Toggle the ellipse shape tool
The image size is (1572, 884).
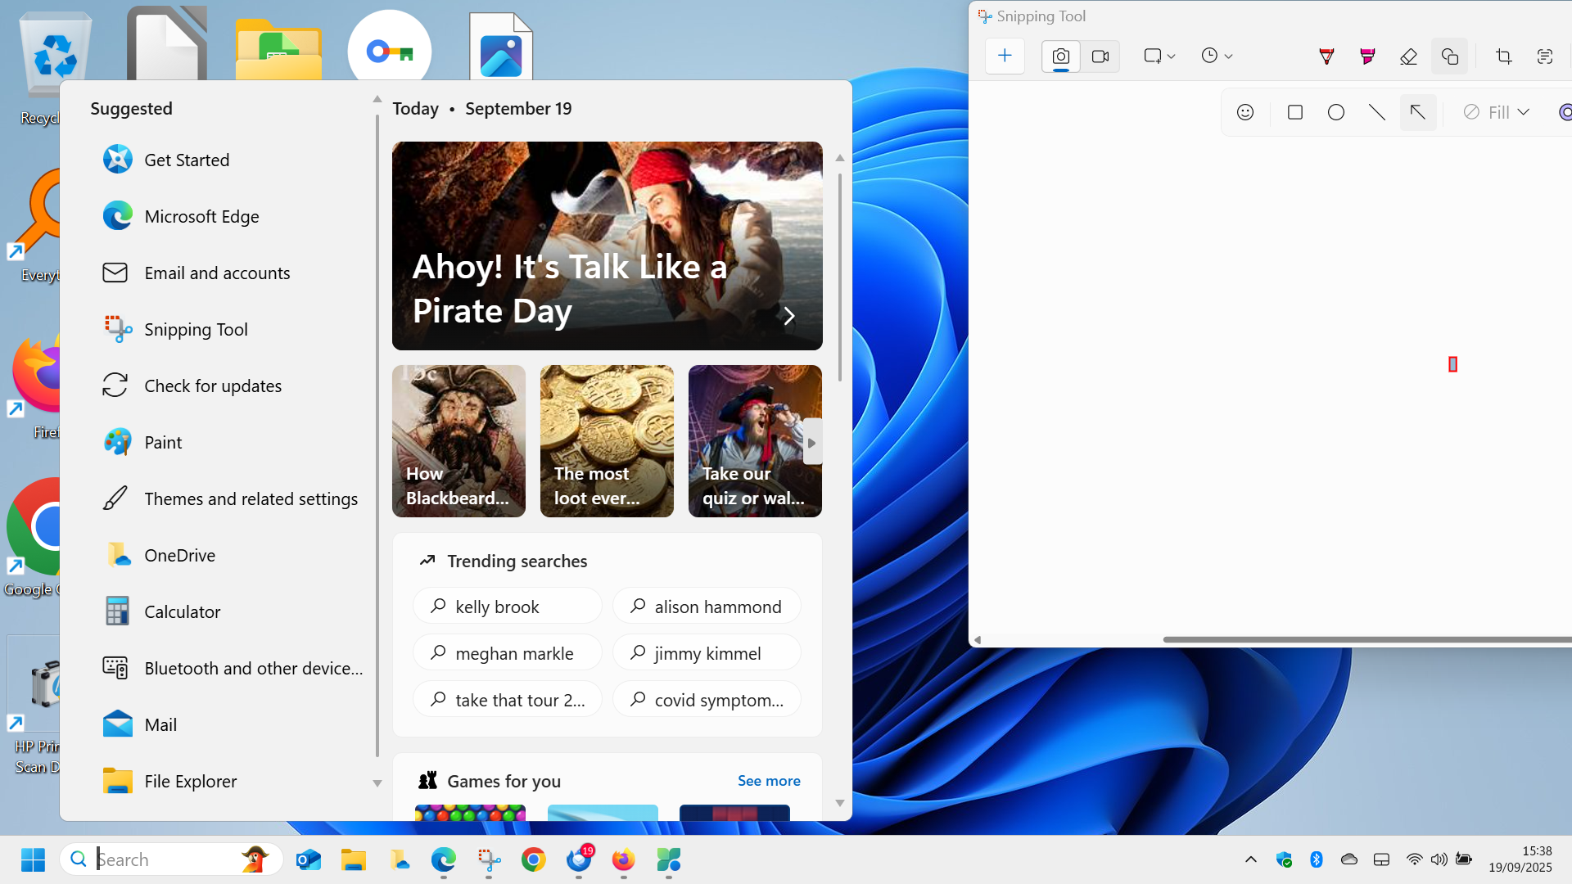tap(1336, 112)
